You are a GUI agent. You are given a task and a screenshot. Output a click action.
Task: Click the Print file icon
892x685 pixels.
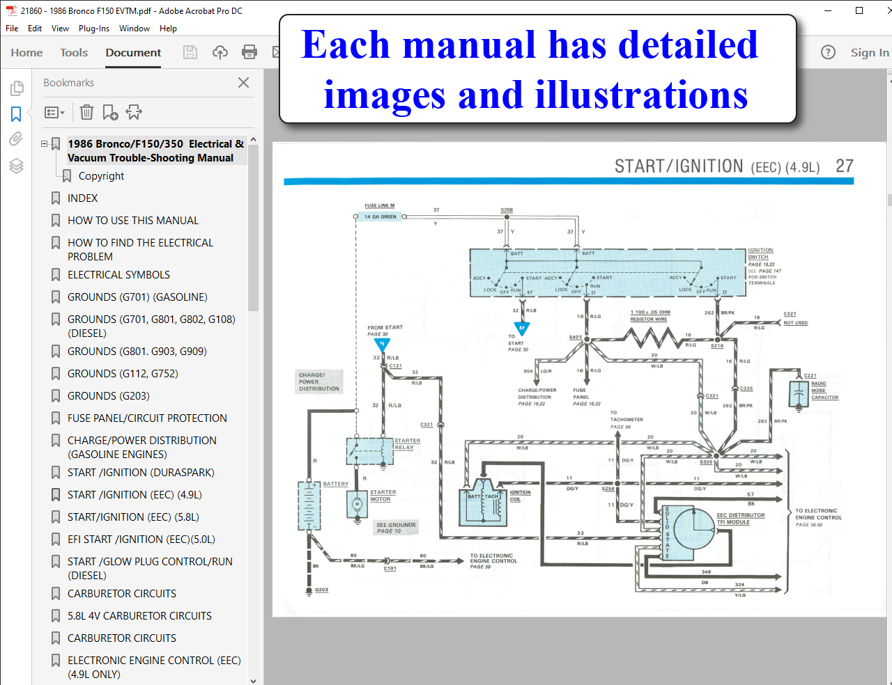click(249, 52)
